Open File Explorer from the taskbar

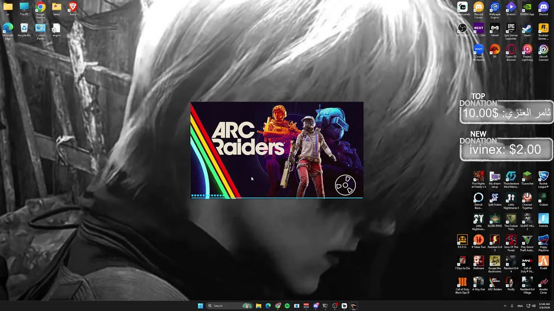(x=258, y=306)
